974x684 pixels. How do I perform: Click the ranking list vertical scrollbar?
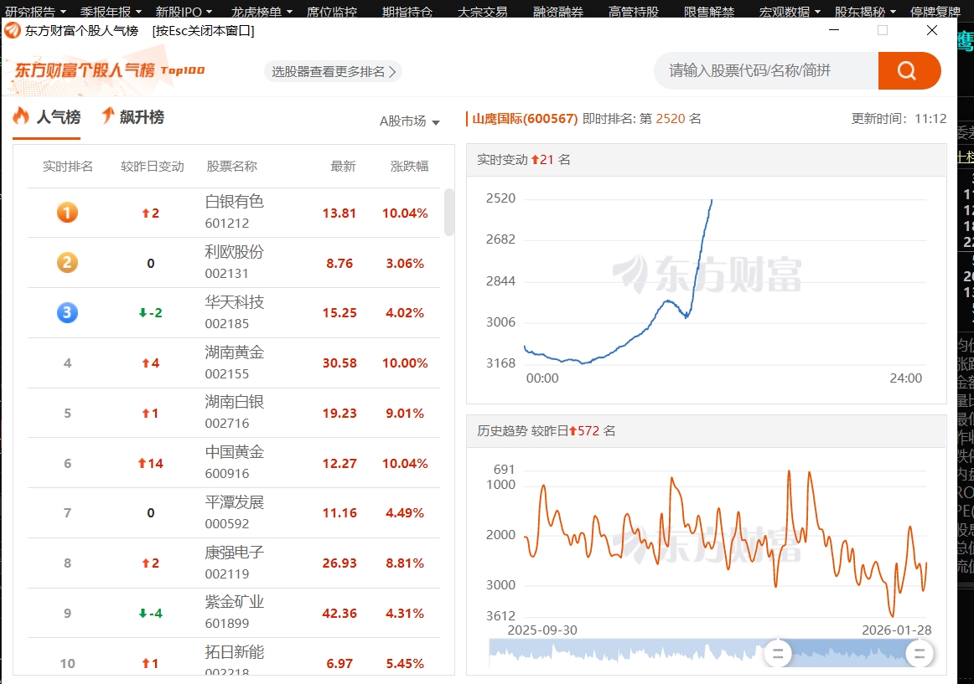tap(449, 213)
